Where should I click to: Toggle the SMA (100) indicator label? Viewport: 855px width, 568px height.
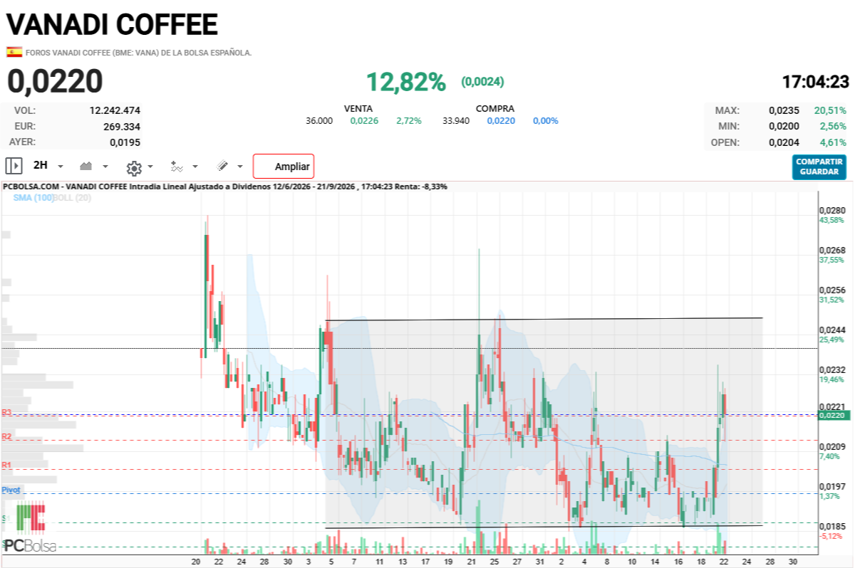(x=33, y=197)
